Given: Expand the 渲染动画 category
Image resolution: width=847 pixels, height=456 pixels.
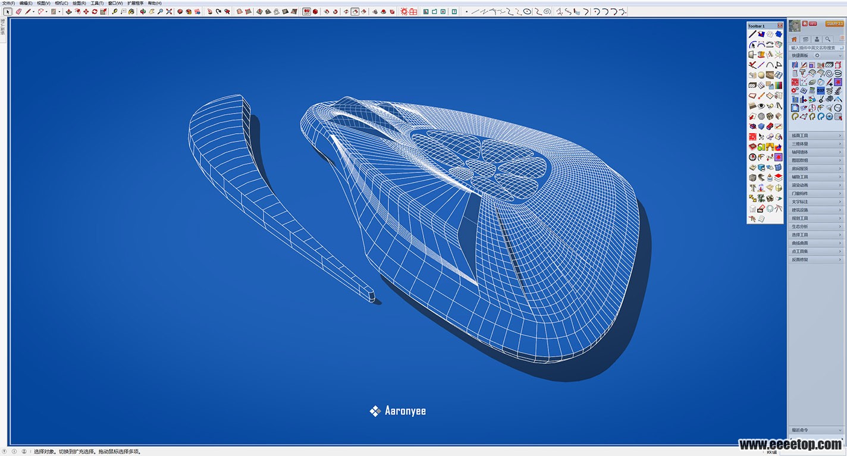Looking at the screenshot, I should coord(816,185).
